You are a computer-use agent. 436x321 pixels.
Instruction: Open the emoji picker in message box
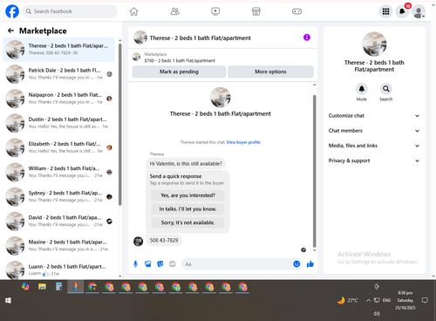click(296, 264)
